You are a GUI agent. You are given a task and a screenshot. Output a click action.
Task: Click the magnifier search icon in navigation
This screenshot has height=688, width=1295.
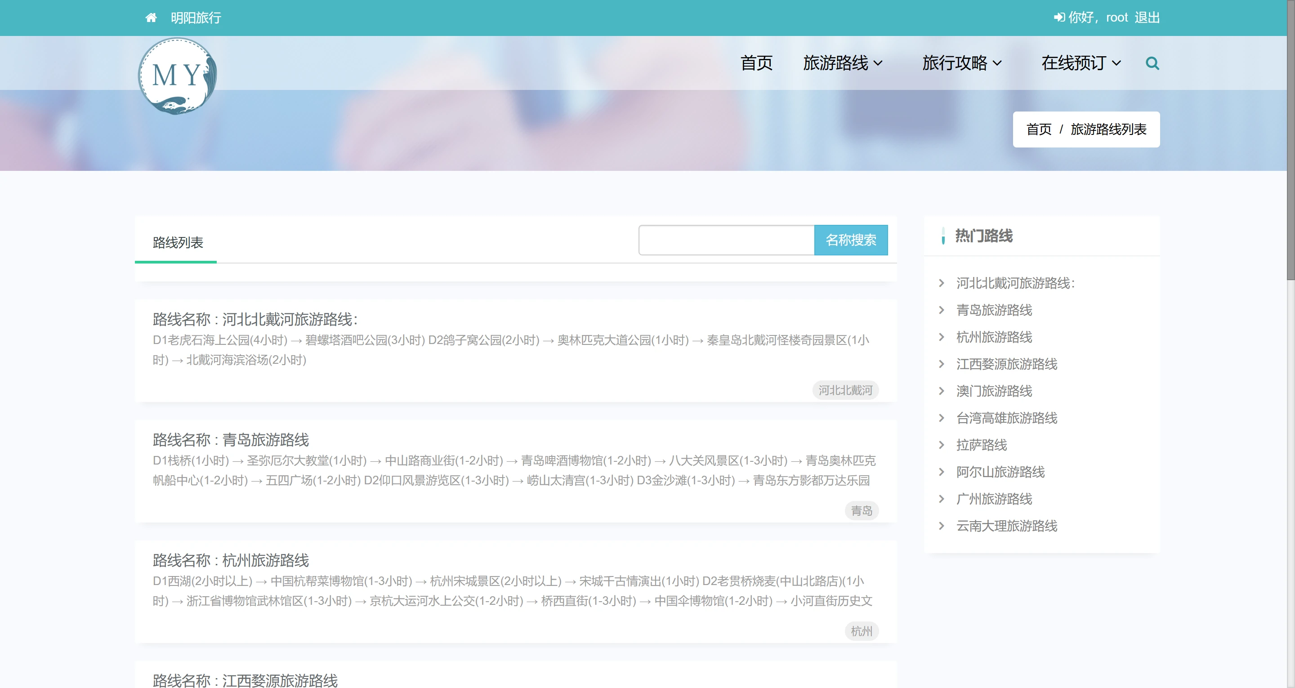(x=1152, y=63)
